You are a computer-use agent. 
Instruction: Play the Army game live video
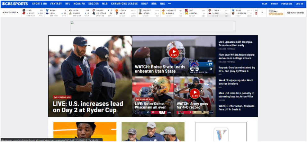[195, 93]
